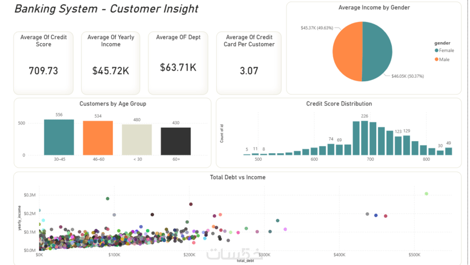Screen dimensions: 470x265
Task: Select the beige under 30 bar
Action: point(137,139)
